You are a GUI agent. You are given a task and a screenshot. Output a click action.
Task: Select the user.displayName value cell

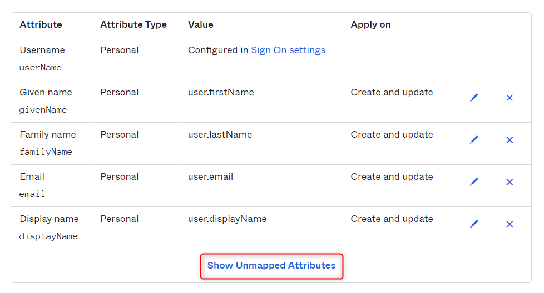click(x=228, y=219)
